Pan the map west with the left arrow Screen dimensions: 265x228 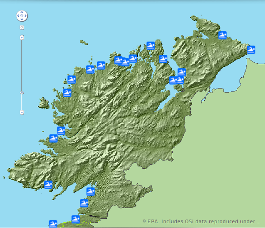(18, 16)
